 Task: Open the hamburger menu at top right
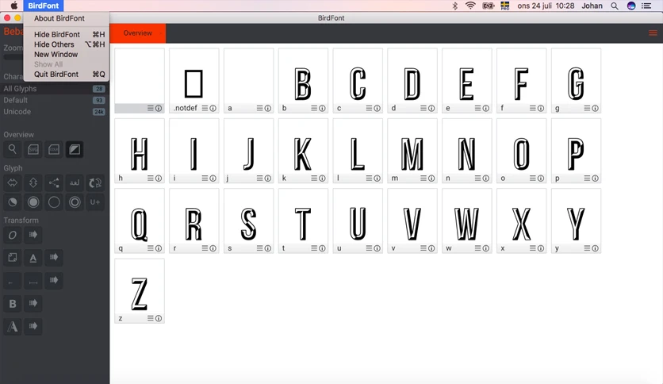(653, 33)
